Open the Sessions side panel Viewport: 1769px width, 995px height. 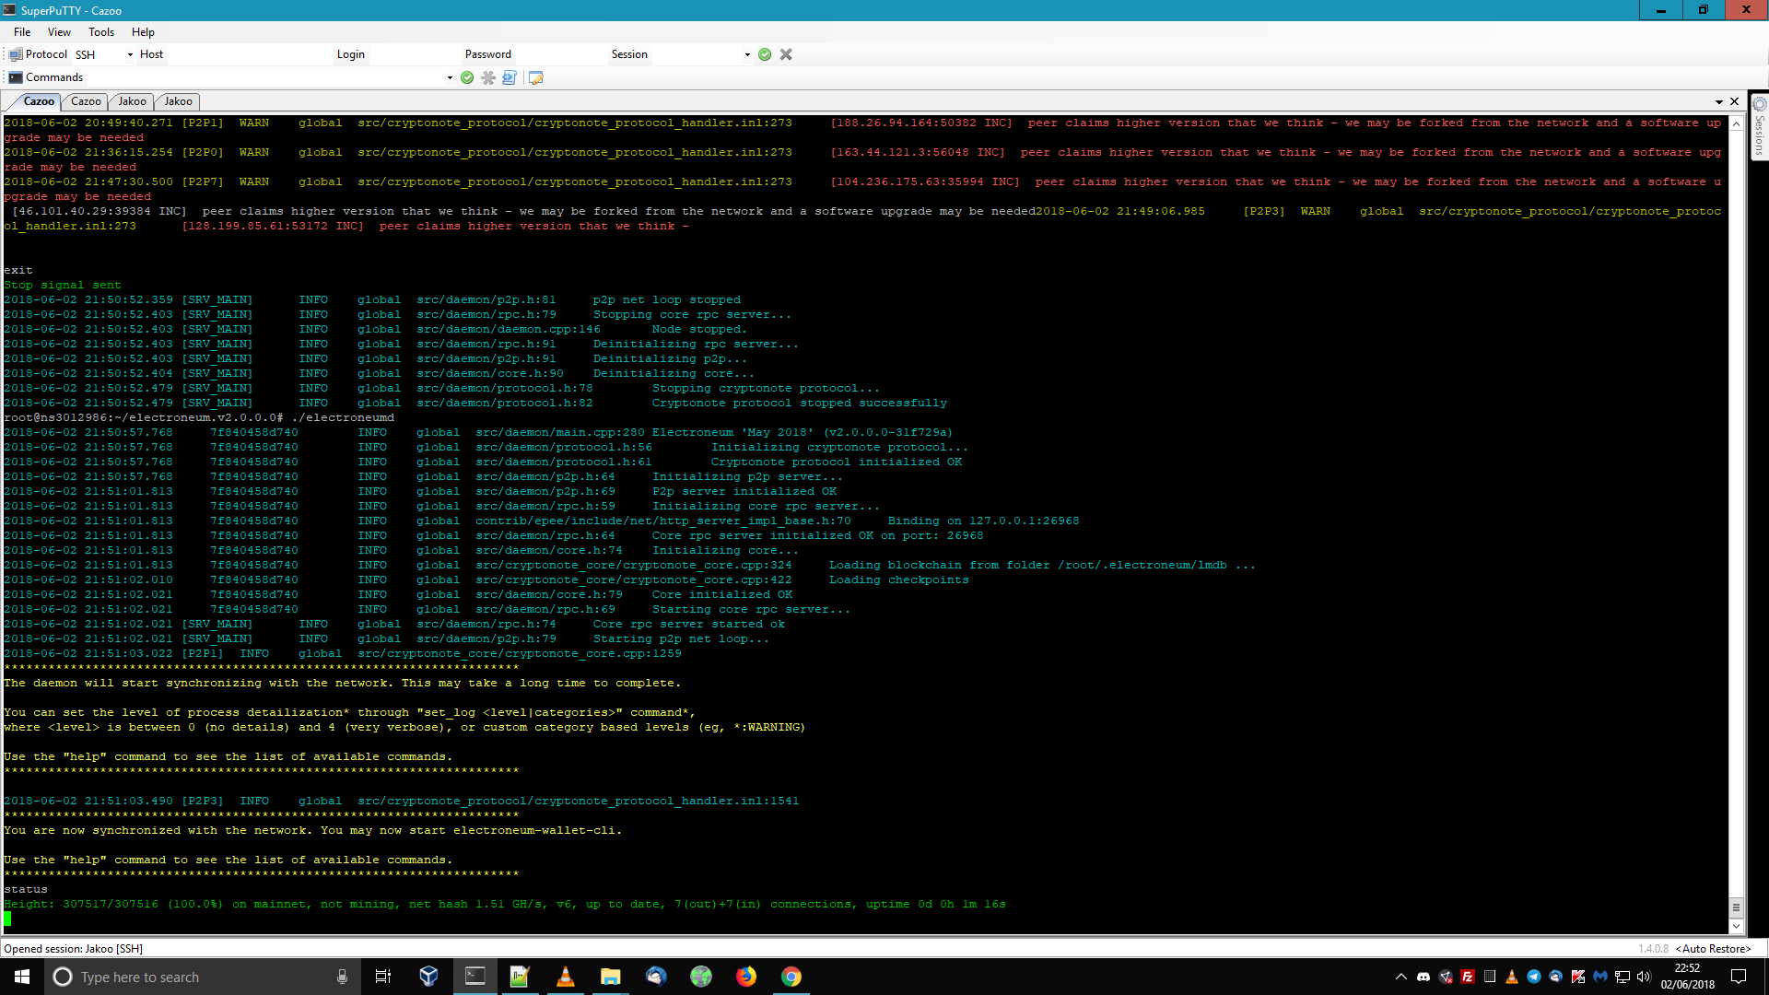point(1759,129)
